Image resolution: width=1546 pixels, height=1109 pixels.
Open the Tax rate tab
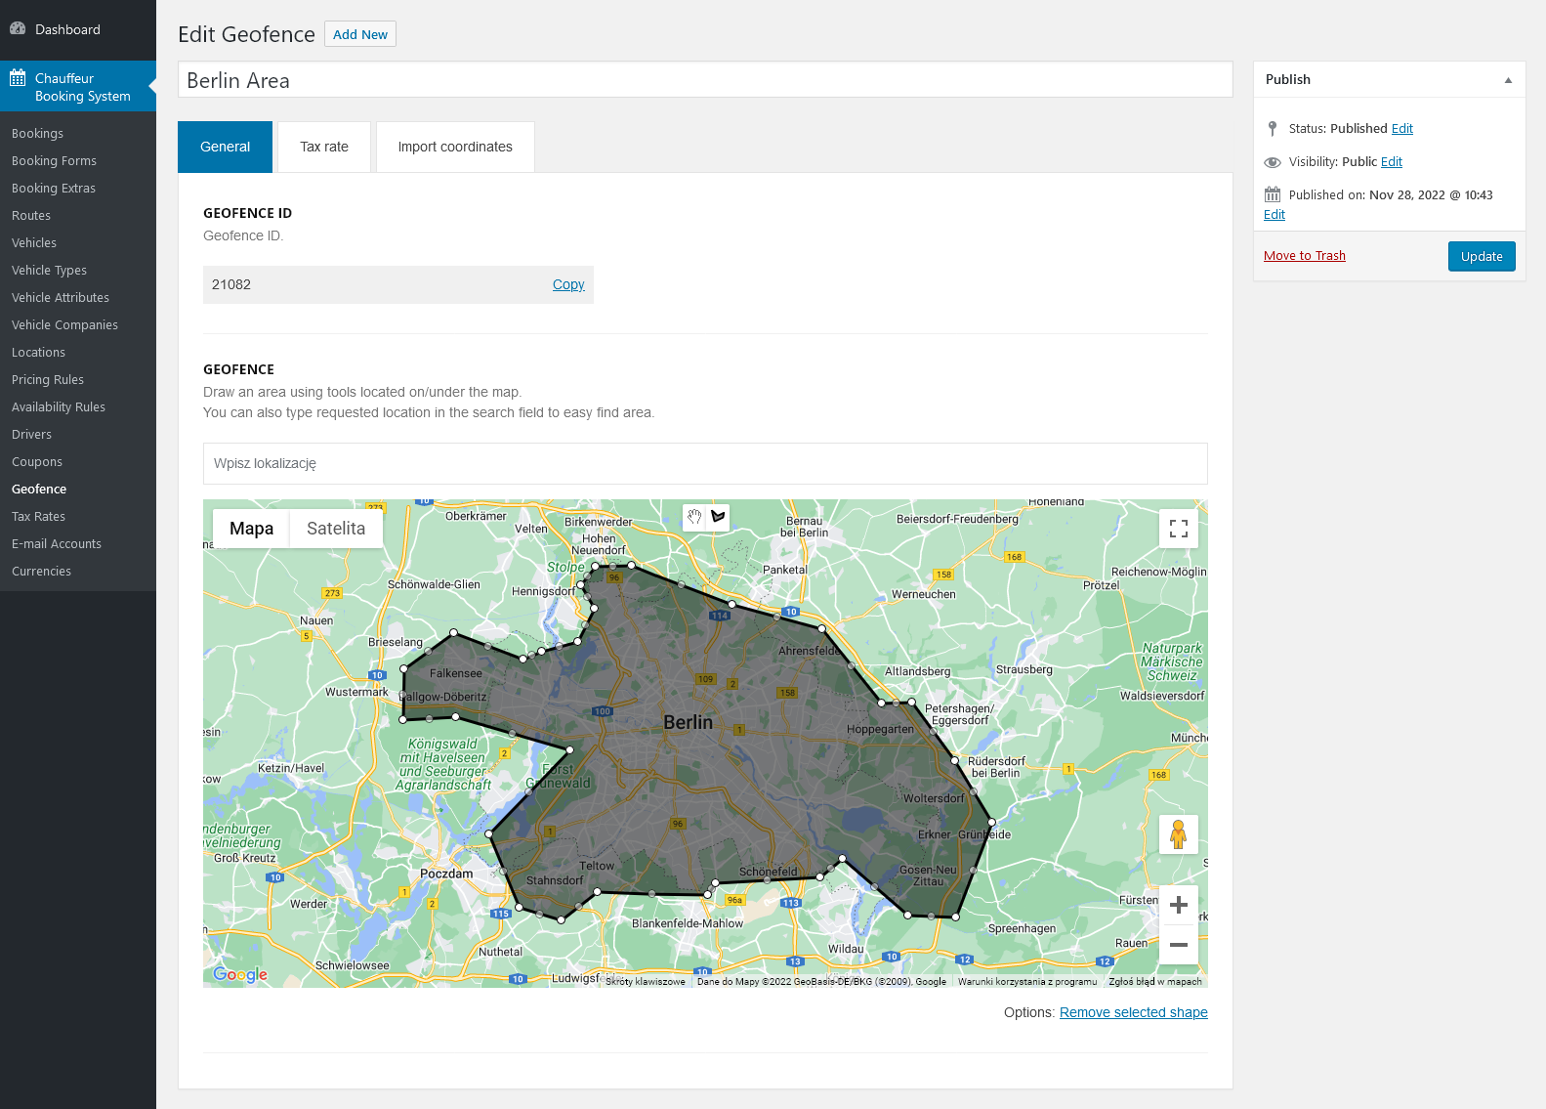coord(324,147)
